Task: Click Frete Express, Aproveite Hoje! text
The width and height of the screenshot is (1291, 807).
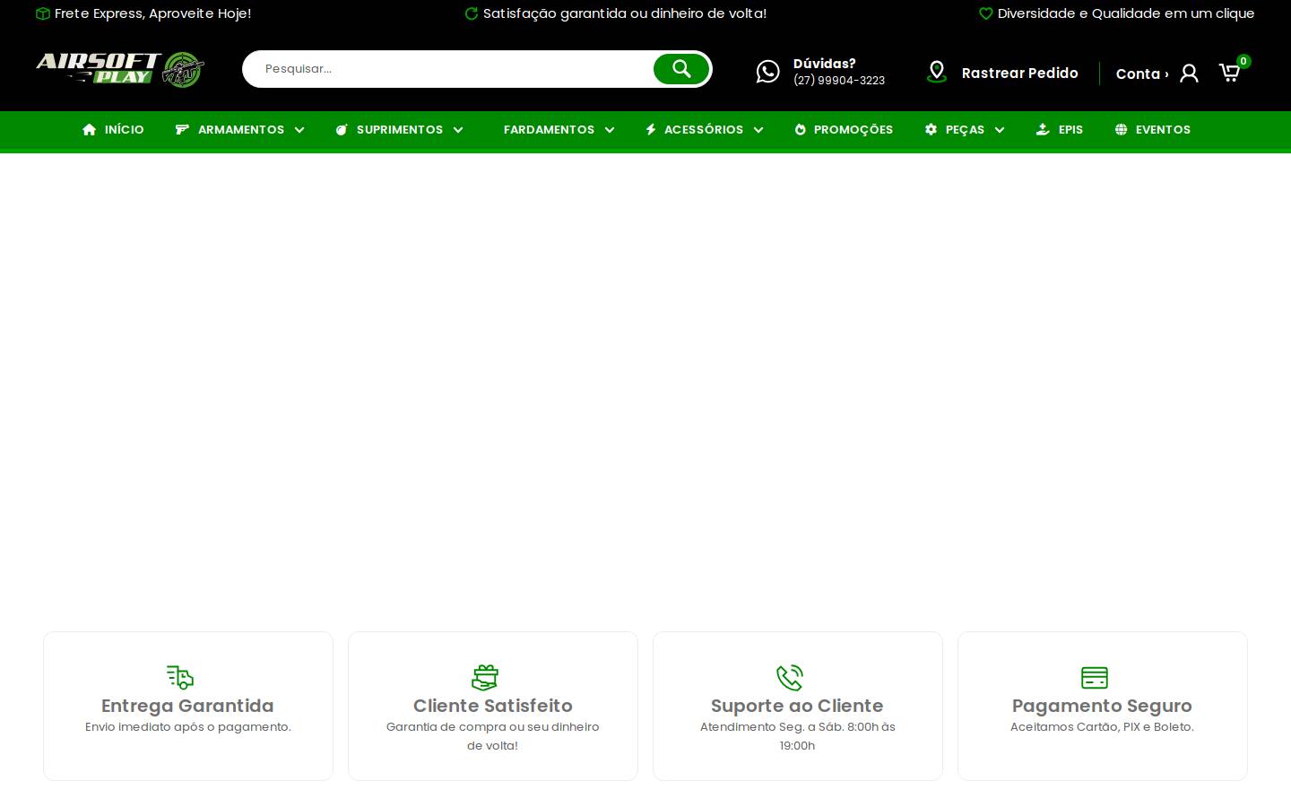Action: 153,13
